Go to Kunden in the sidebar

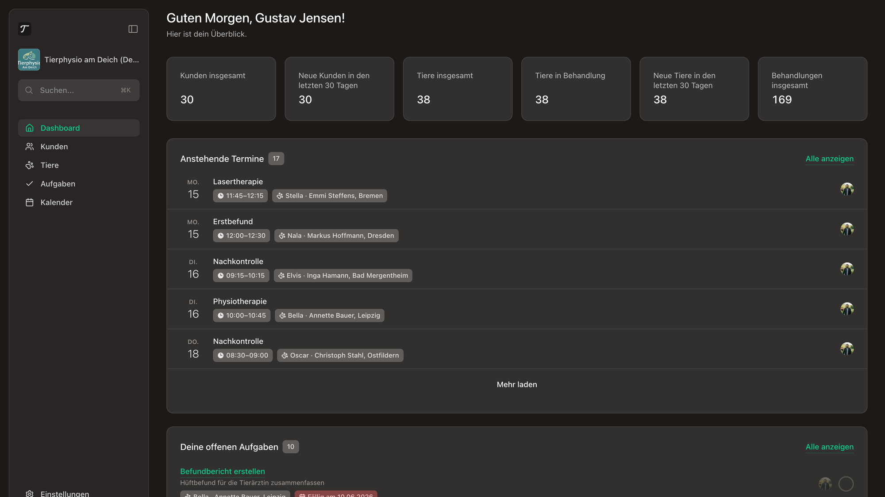(79, 146)
